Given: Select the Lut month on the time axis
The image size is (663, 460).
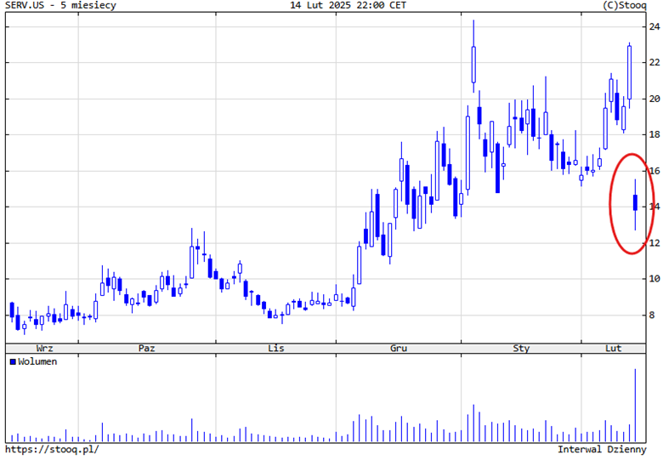Looking at the screenshot, I should 613,349.
